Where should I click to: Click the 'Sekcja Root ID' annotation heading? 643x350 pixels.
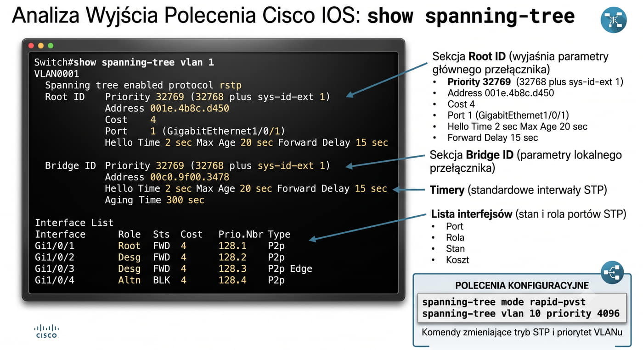[469, 57]
